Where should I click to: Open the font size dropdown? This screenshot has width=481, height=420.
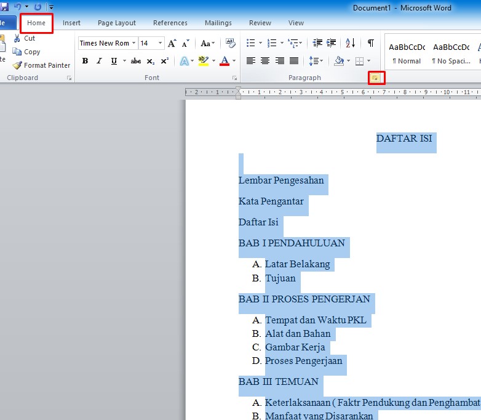(161, 43)
